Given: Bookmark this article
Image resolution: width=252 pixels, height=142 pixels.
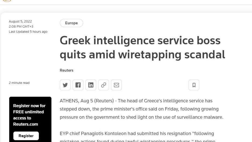Looking at the screenshot, I should pyautogui.click(x=194, y=85).
